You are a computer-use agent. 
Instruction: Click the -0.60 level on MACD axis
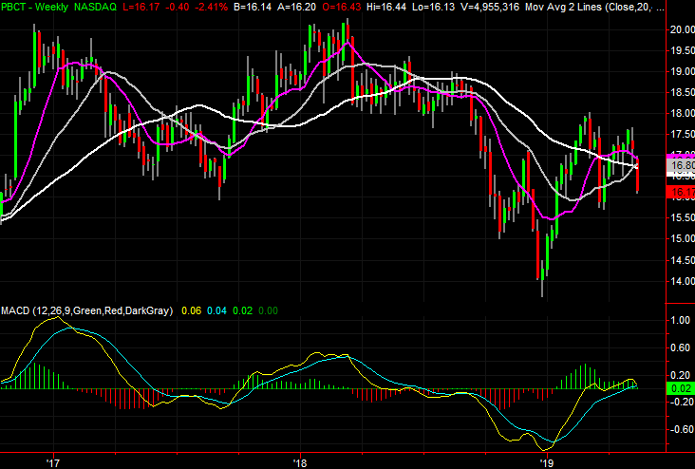coord(680,428)
